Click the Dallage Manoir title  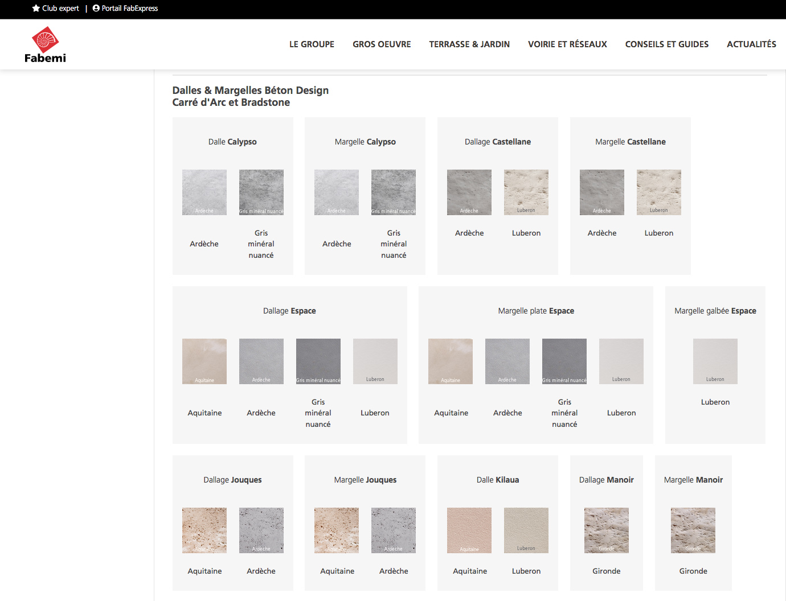click(607, 480)
